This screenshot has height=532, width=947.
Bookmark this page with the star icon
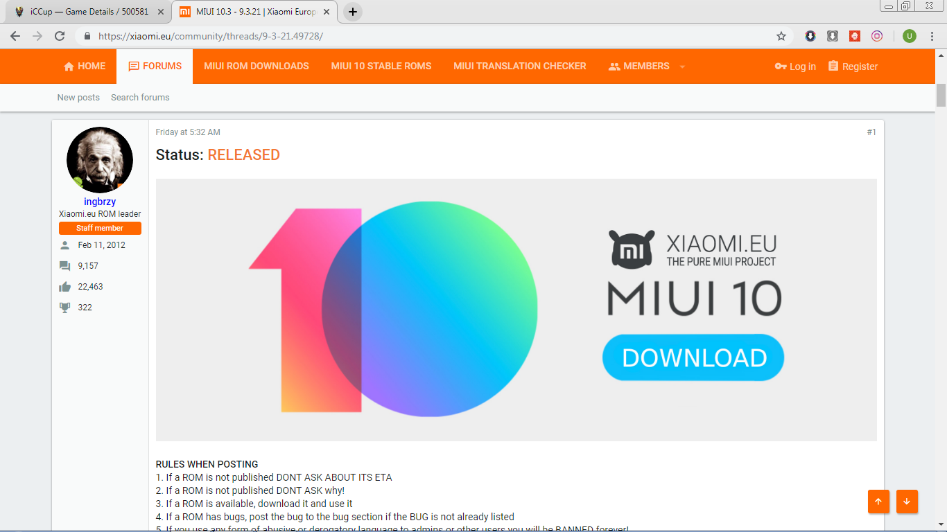click(x=781, y=36)
